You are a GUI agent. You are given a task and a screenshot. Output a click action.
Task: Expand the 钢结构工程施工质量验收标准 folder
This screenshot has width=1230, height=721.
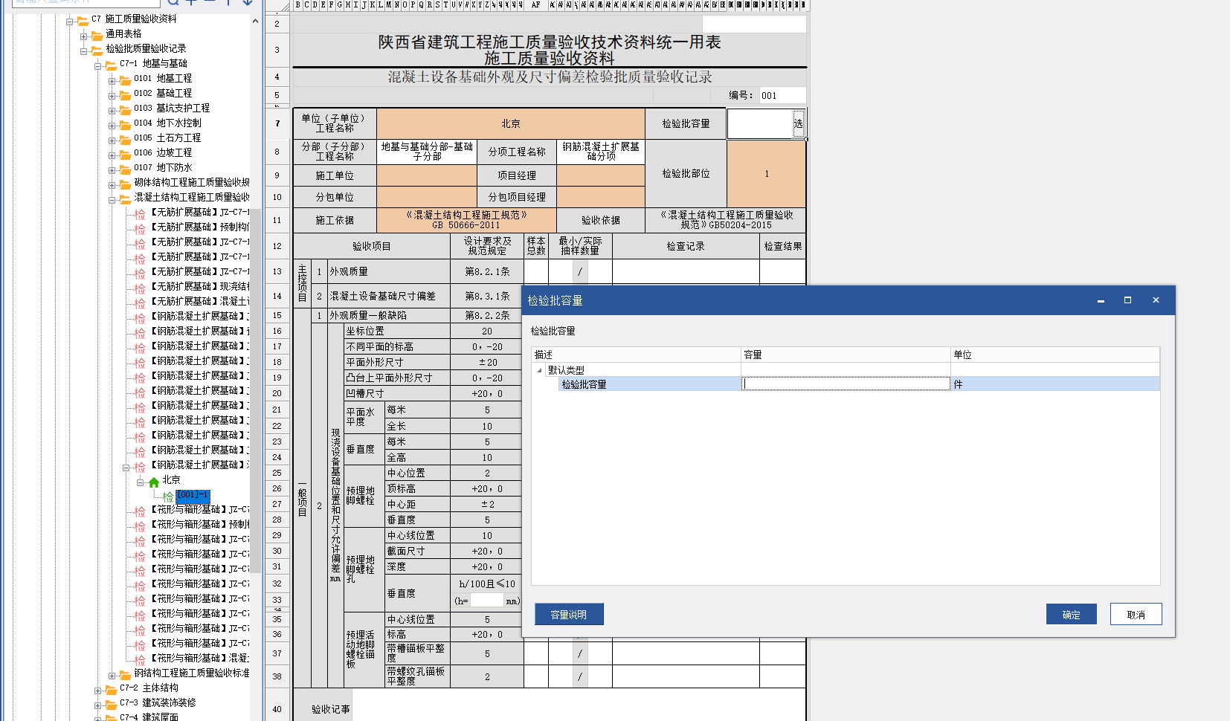(x=112, y=675)
